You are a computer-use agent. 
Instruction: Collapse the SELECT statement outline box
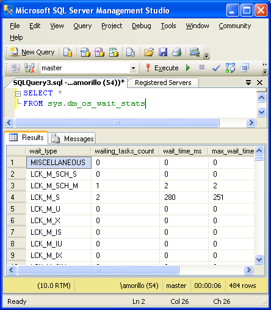[18, 94]
